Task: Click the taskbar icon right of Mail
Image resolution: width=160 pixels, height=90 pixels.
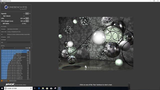Action: tap(55, 88)
